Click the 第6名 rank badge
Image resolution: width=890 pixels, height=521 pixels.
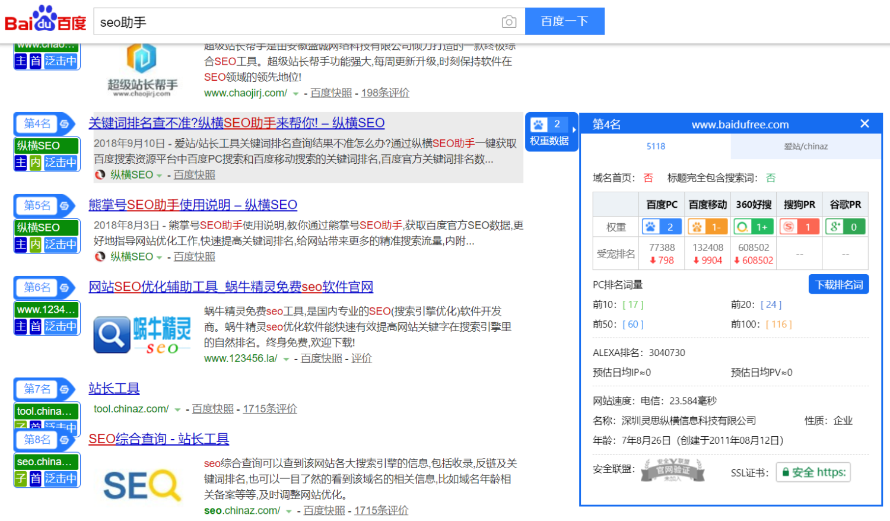point(37,287)
